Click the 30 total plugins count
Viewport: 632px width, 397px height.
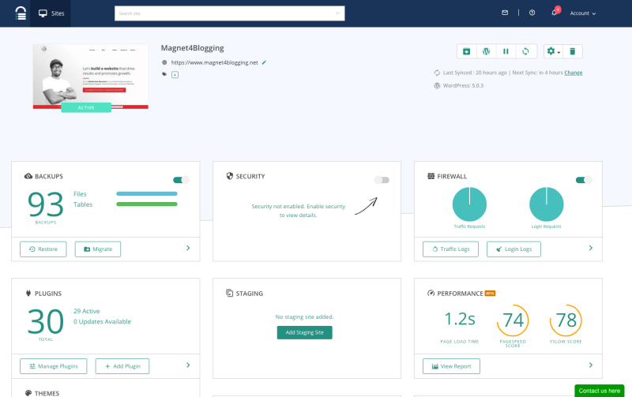pyautogui.click(x=46, y=322)
